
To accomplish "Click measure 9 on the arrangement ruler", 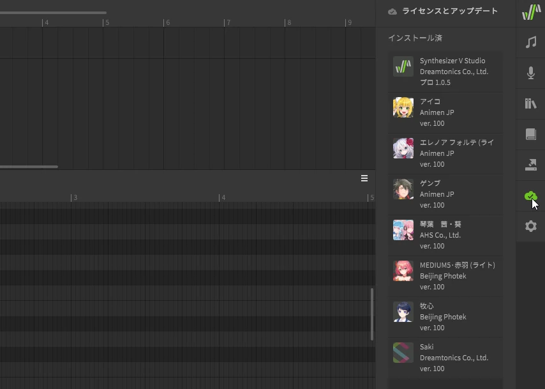I will click(348, 22).
